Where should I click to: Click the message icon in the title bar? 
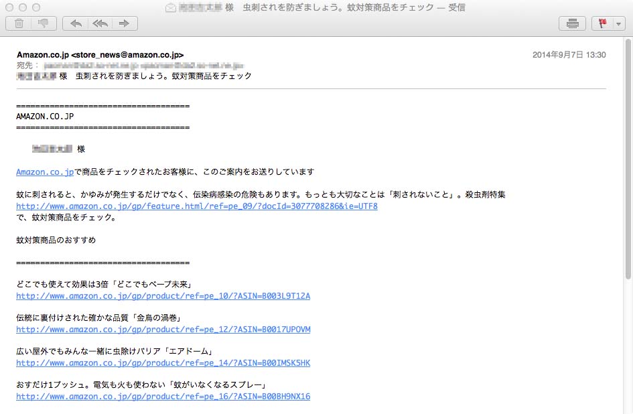(171, 7)
